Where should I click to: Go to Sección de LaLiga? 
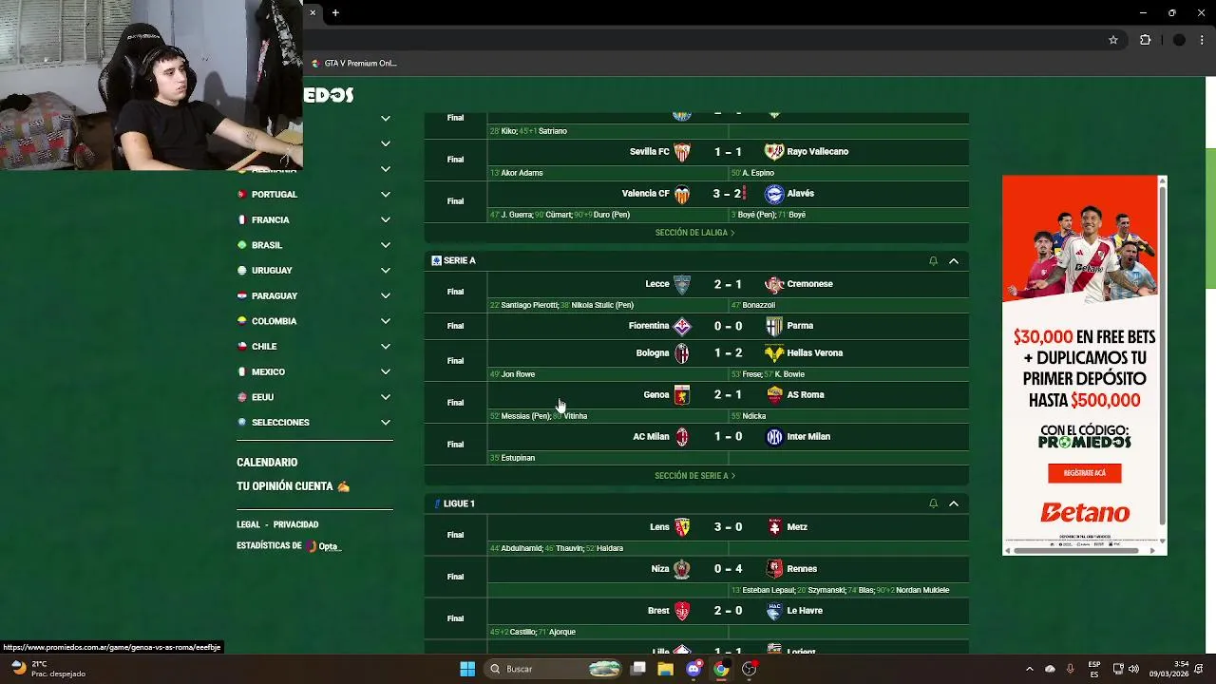(x=694, y=233)
